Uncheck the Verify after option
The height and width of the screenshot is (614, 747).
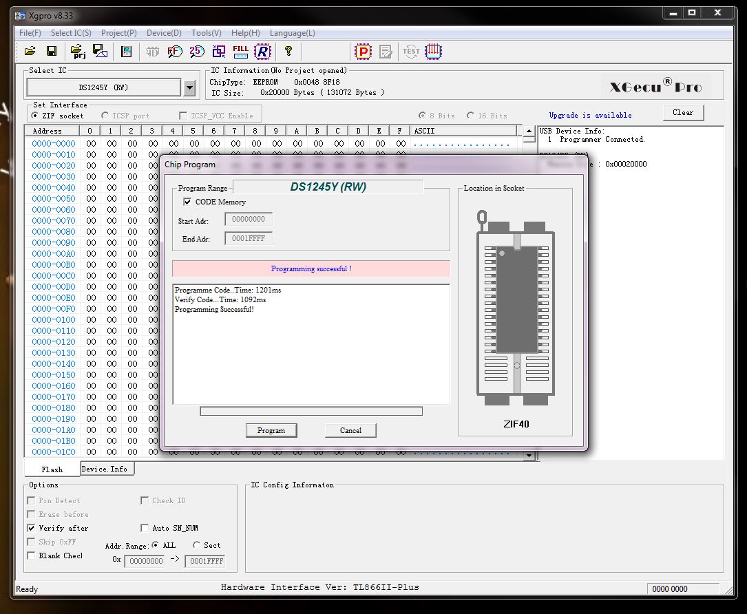[x=31, y=528]
